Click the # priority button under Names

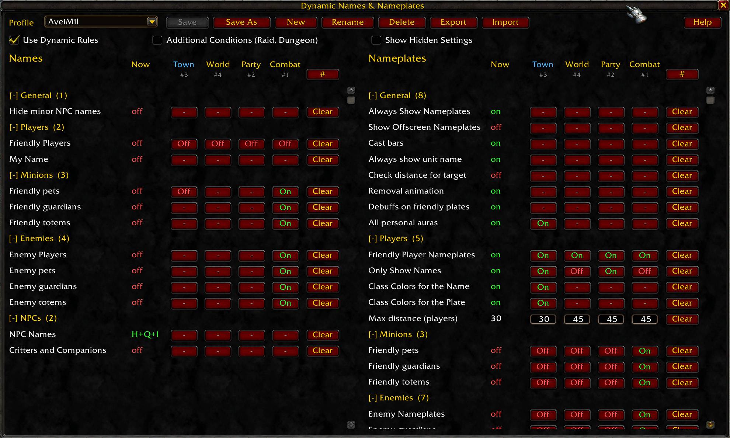(323, 74)
